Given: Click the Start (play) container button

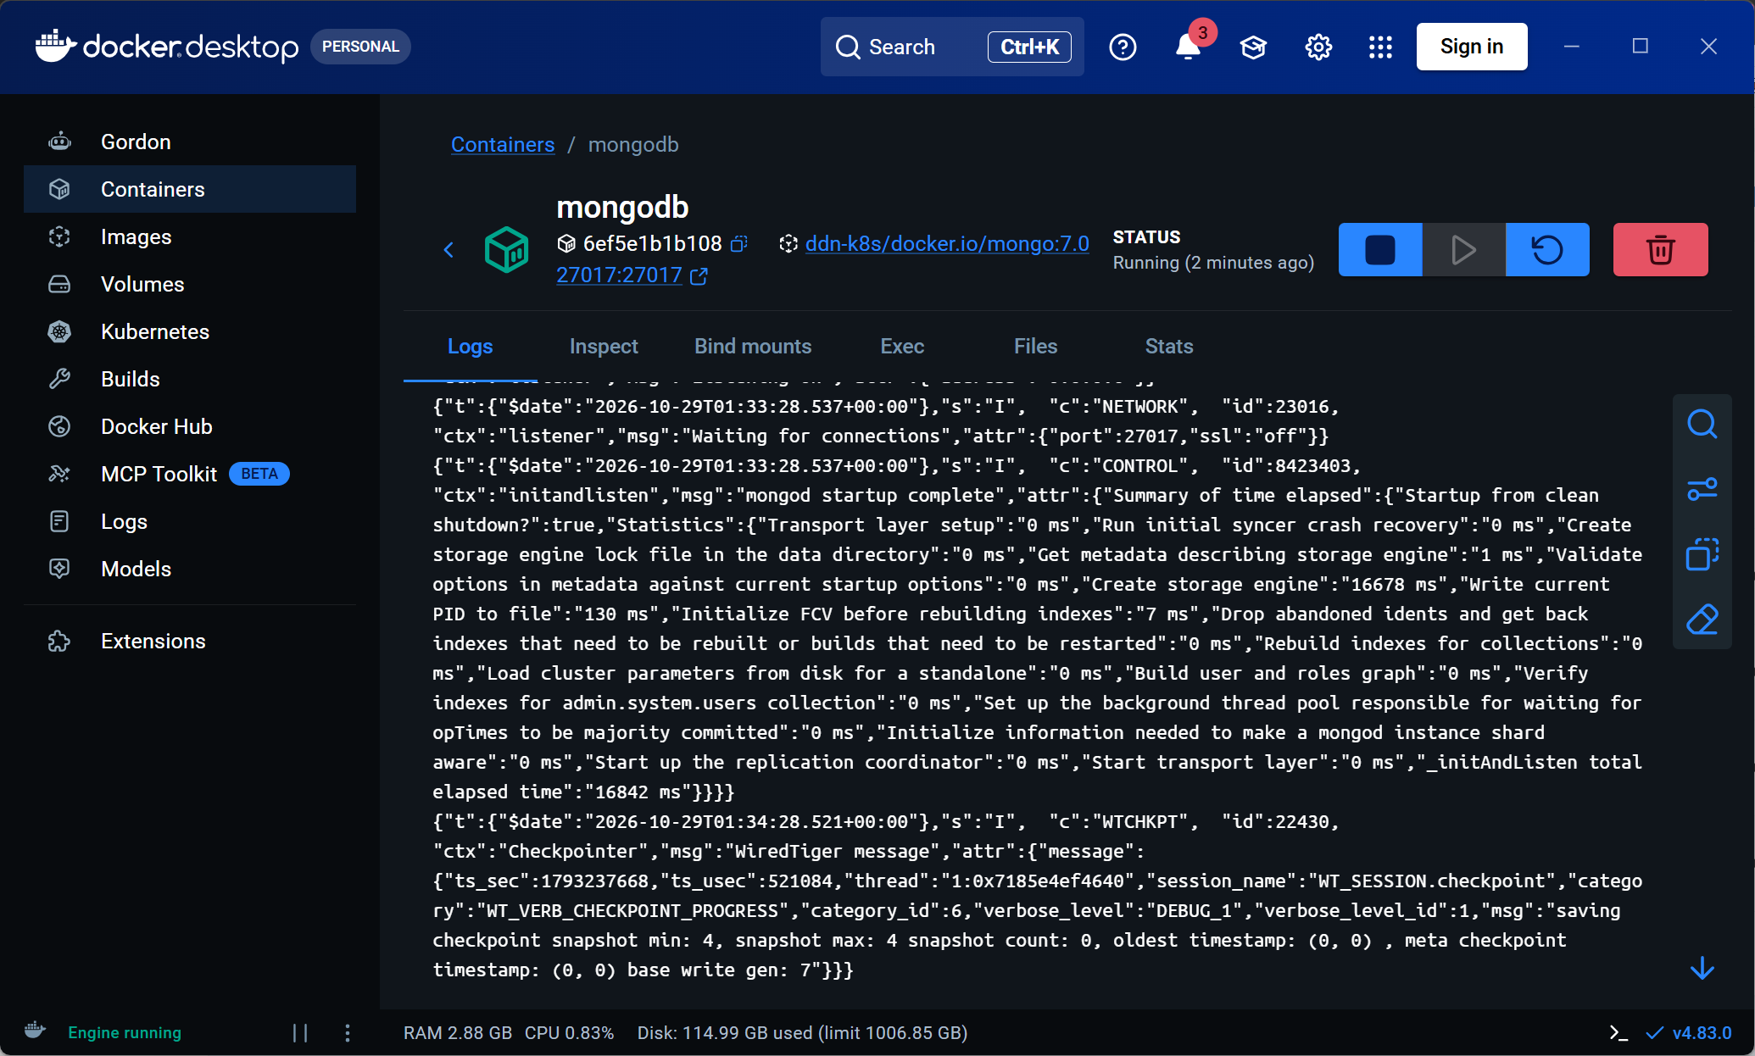Looking at the screenshot, I should 1464,250.
